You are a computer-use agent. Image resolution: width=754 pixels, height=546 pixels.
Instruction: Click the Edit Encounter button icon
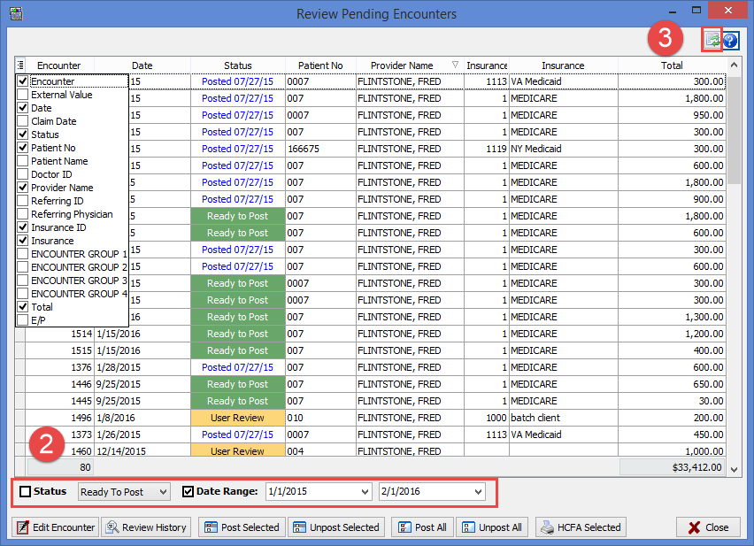[x=22, y=527]
